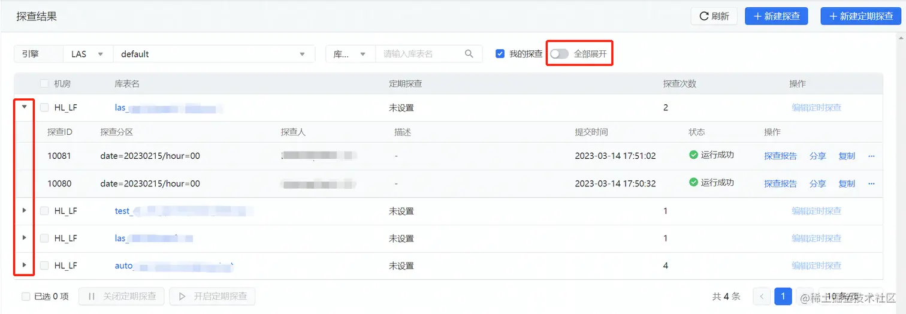The image size is (906, 314).
Task: Toggle the 全部展开 switch
Action: 559,54
